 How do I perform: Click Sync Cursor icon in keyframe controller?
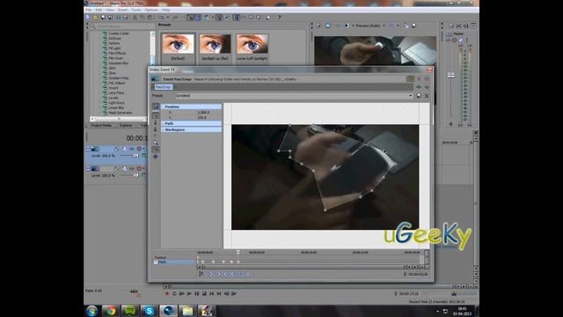[201, 274]
